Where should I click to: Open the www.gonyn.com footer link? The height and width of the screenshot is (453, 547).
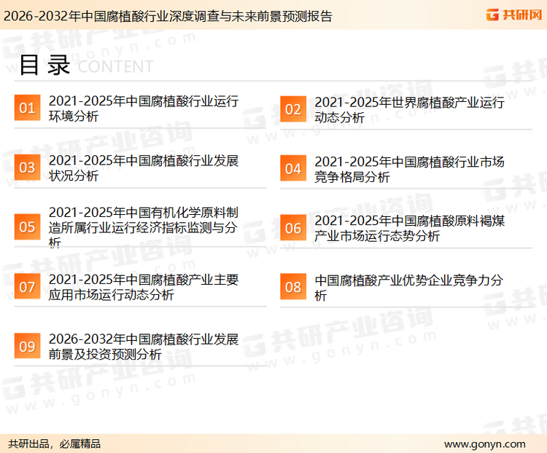coord(484,444)
